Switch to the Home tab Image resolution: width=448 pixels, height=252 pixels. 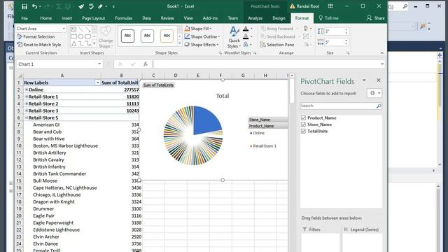click(x=46, y=18)
